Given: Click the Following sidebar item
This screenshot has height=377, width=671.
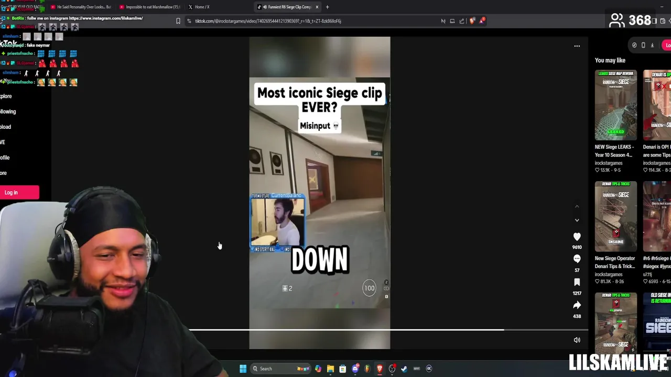Looking at the screenshot, I should click(x=8, y=112).
